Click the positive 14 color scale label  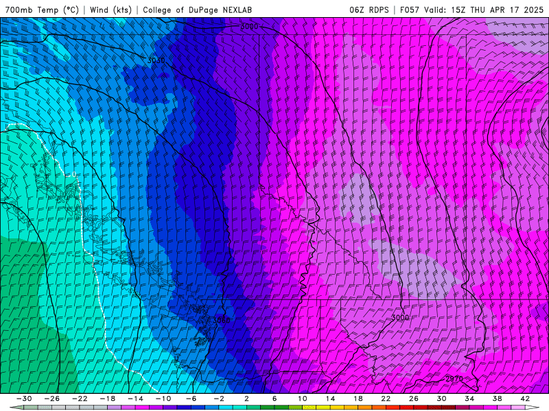pyautogui.click(x=330, y=399)
